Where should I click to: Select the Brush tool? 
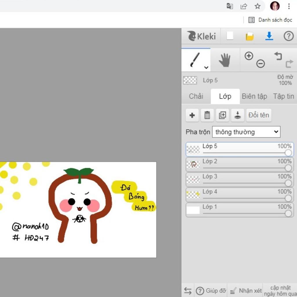(196, 60)
